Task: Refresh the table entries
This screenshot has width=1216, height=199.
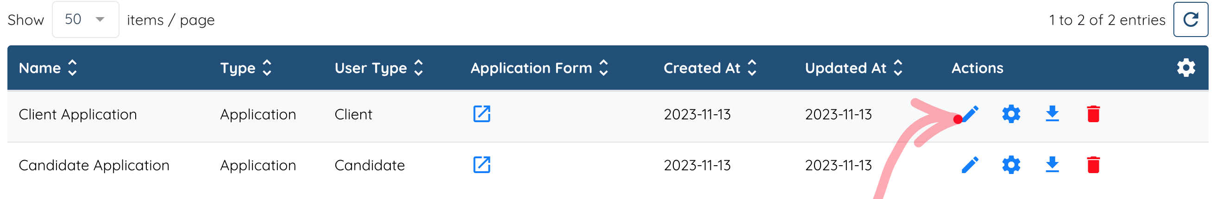Action: click(x=1191, y=19)
